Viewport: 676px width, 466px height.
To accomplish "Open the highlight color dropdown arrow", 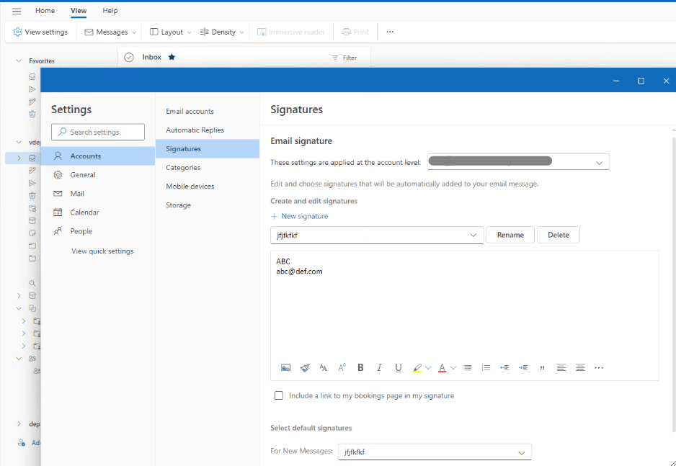I will (428, 368).
